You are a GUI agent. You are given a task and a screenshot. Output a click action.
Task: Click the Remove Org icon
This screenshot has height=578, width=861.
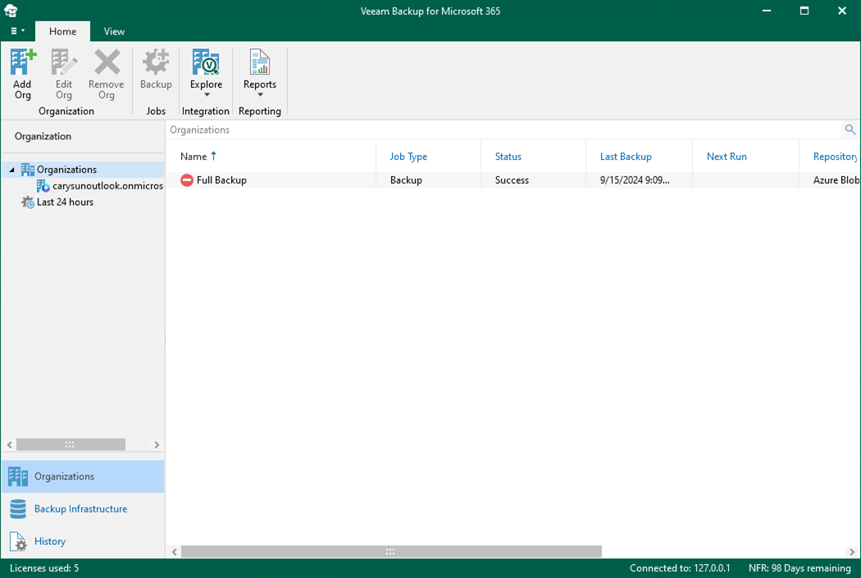[x=107, y=74]
